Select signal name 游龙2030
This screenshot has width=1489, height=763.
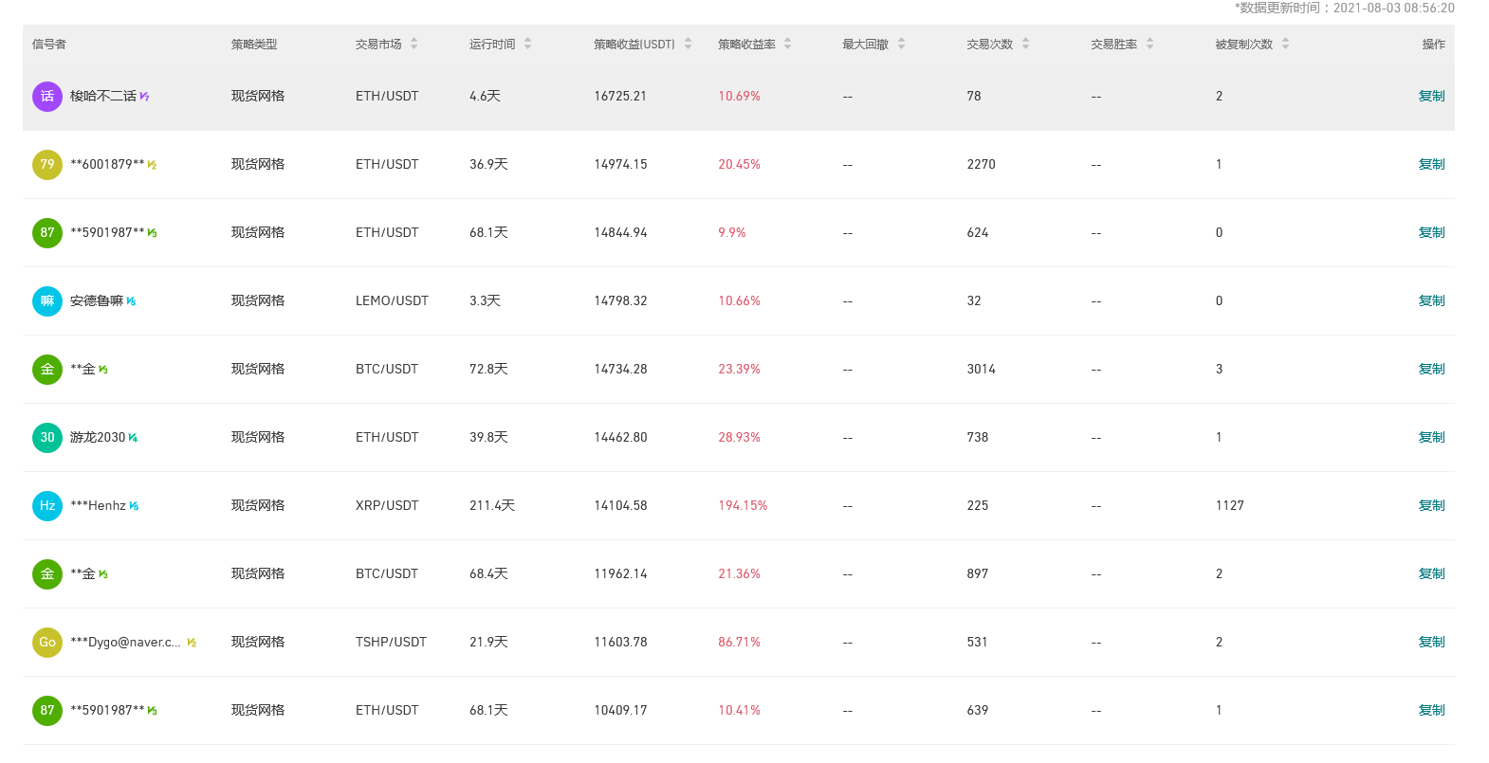(x=98, y=438)
